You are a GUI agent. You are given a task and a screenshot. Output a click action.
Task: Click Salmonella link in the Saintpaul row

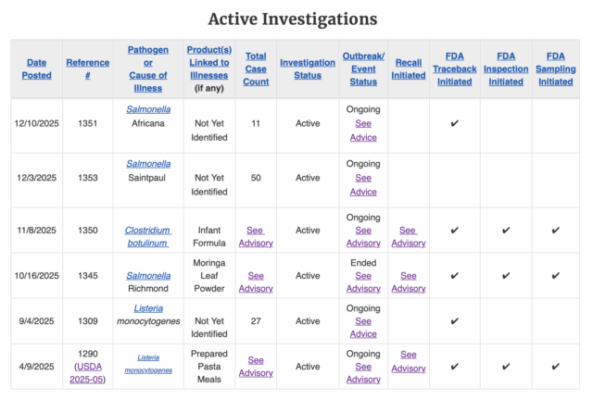(148, 164)
